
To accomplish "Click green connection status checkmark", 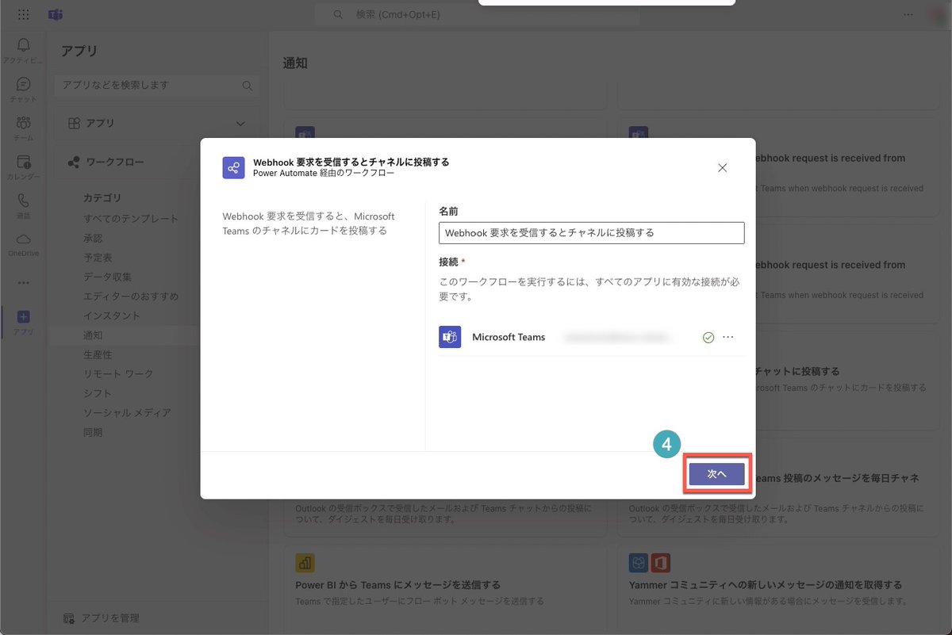I will point(708,338).
